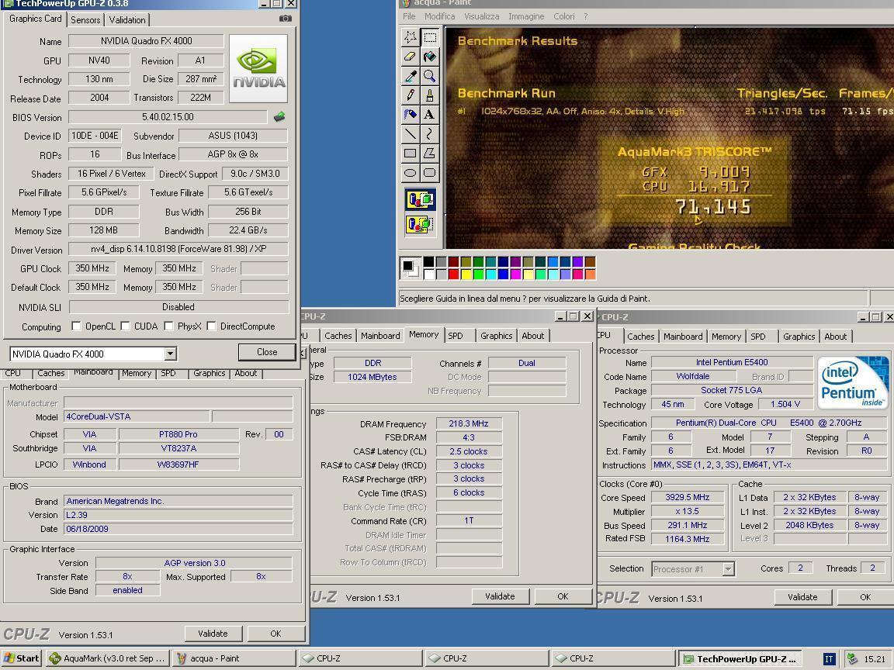Switch to acqua - Paint taskbar item

pos(234,658)
